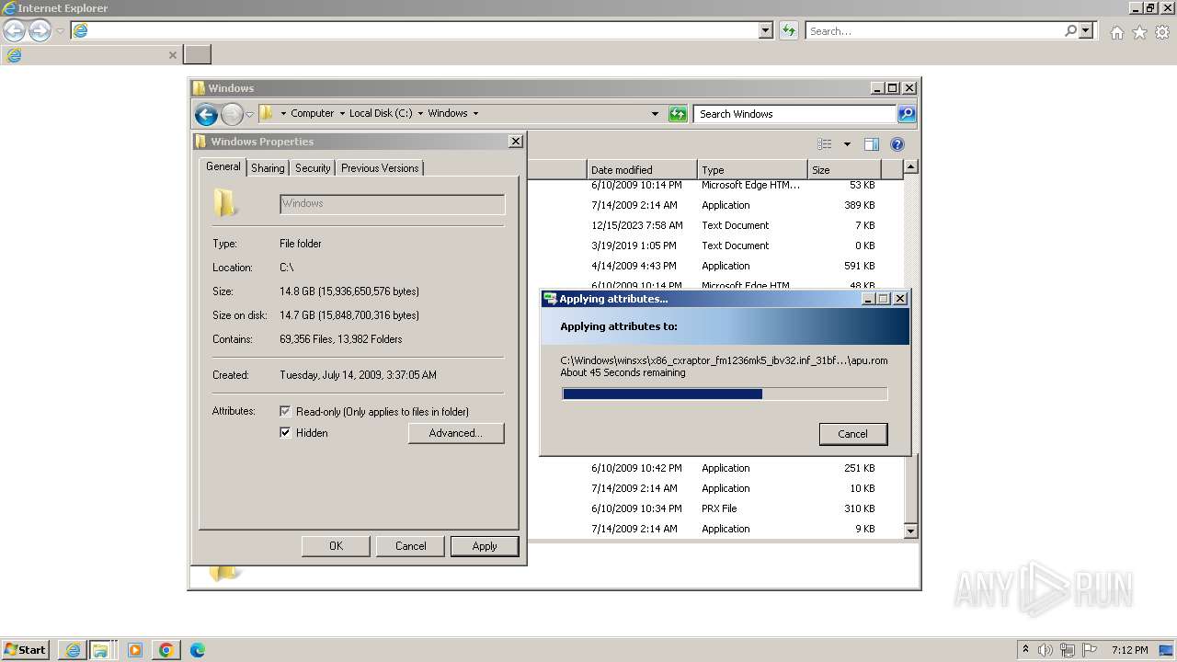Select the General tab

223,166
